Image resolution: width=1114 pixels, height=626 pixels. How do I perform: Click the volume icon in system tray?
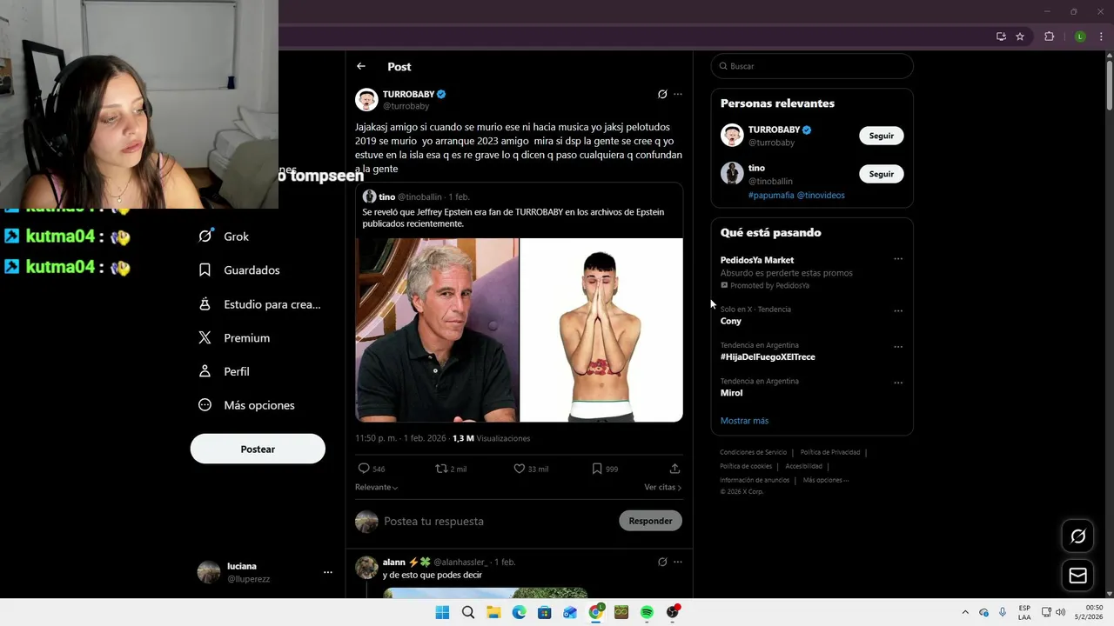1060,612
